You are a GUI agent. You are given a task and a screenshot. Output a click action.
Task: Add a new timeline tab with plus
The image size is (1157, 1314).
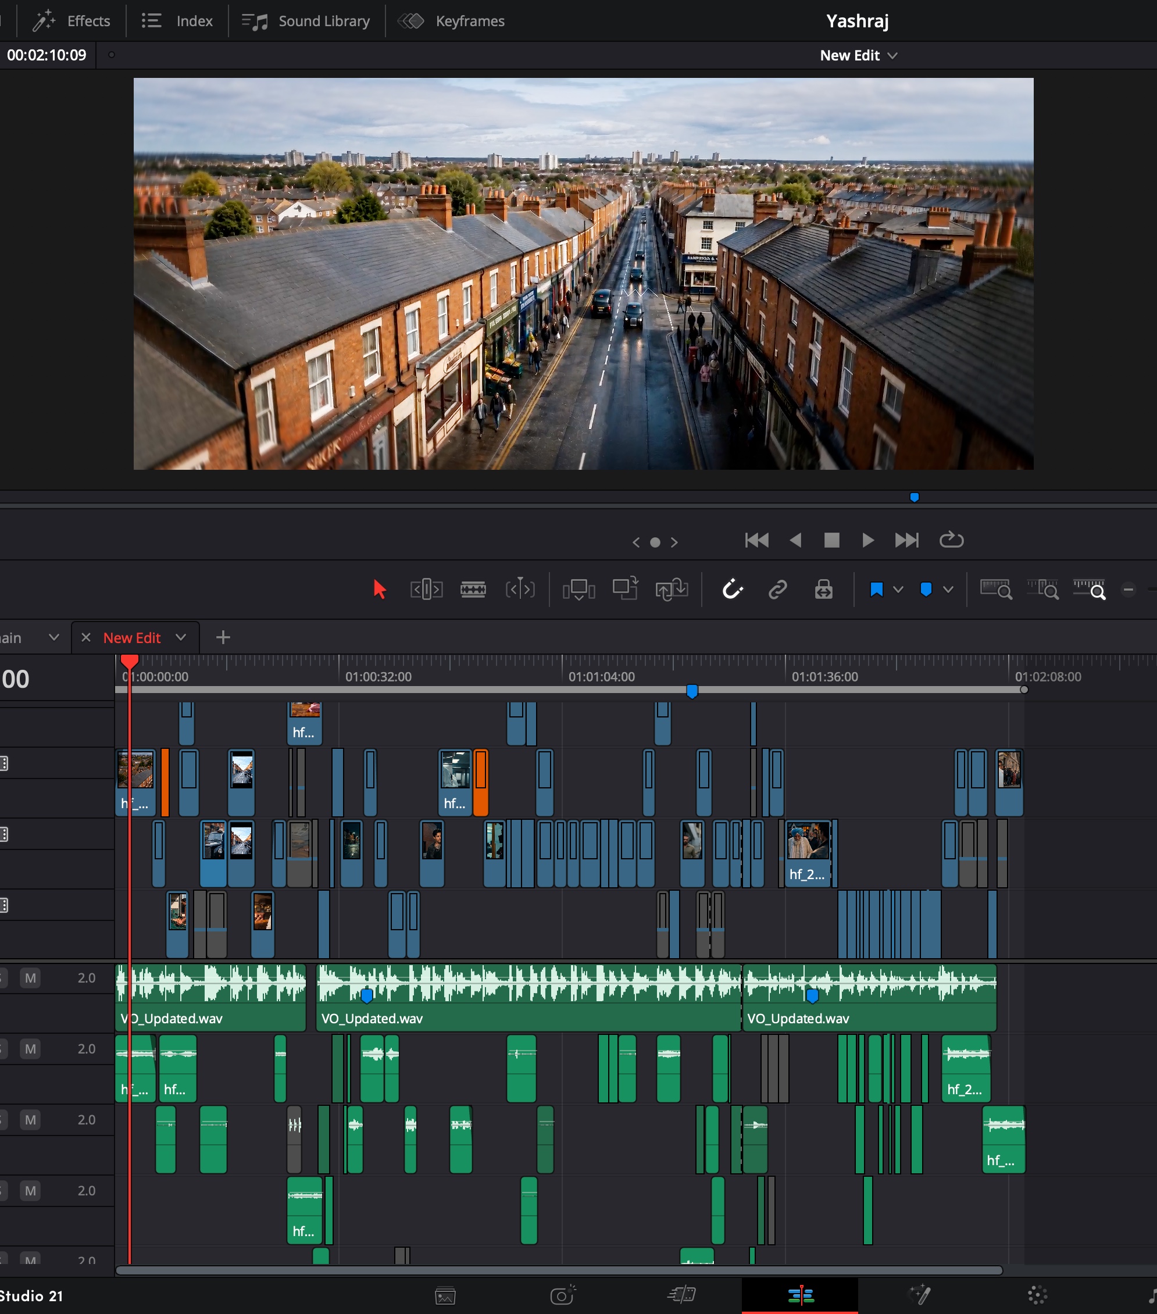223,637
